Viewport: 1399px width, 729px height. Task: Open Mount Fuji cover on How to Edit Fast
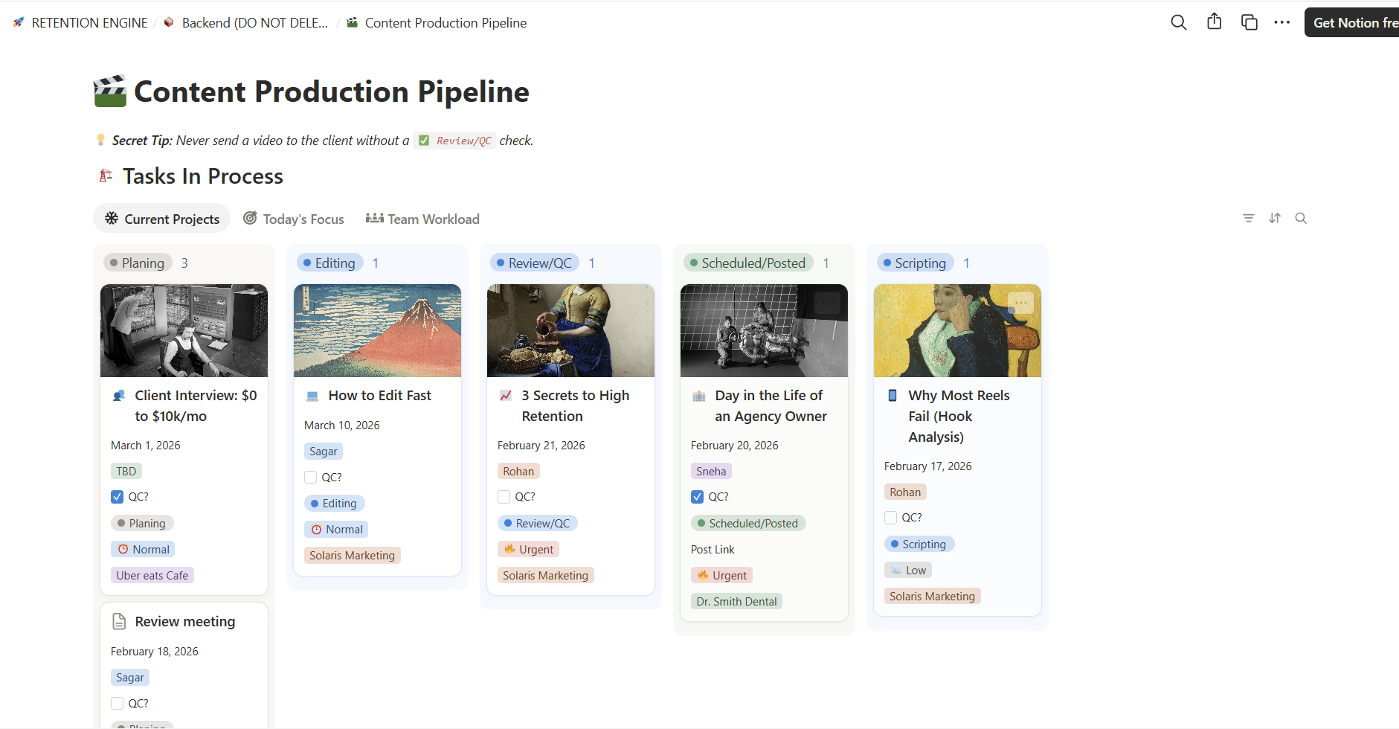(377, 330)
